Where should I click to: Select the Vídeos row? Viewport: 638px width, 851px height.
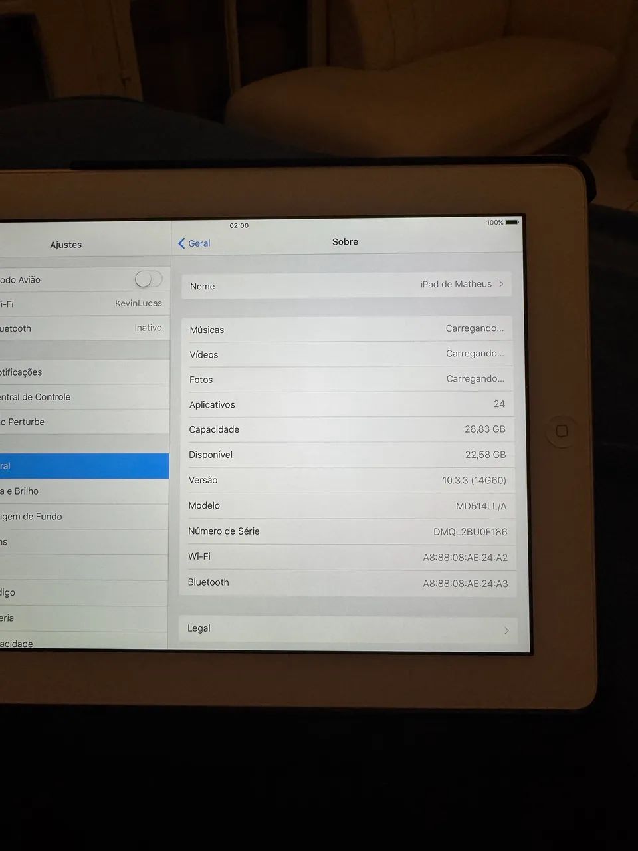tap(348, 354)
